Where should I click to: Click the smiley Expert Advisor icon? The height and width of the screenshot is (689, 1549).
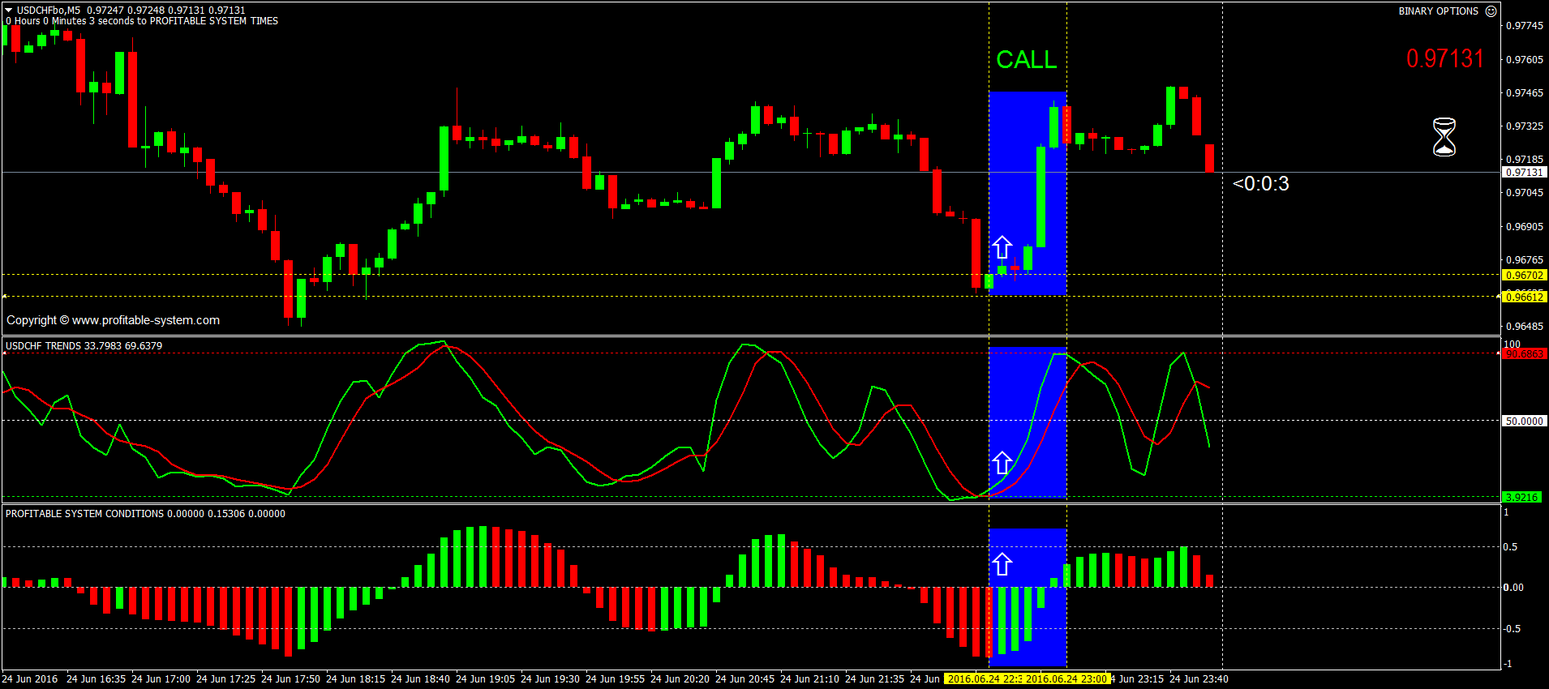coord(1491,11)
